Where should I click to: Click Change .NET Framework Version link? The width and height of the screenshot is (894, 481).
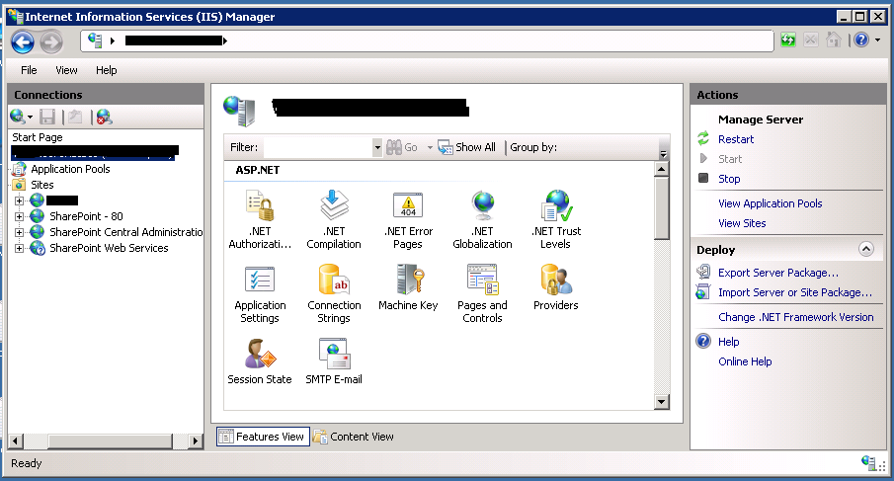[x=795, y=317]
